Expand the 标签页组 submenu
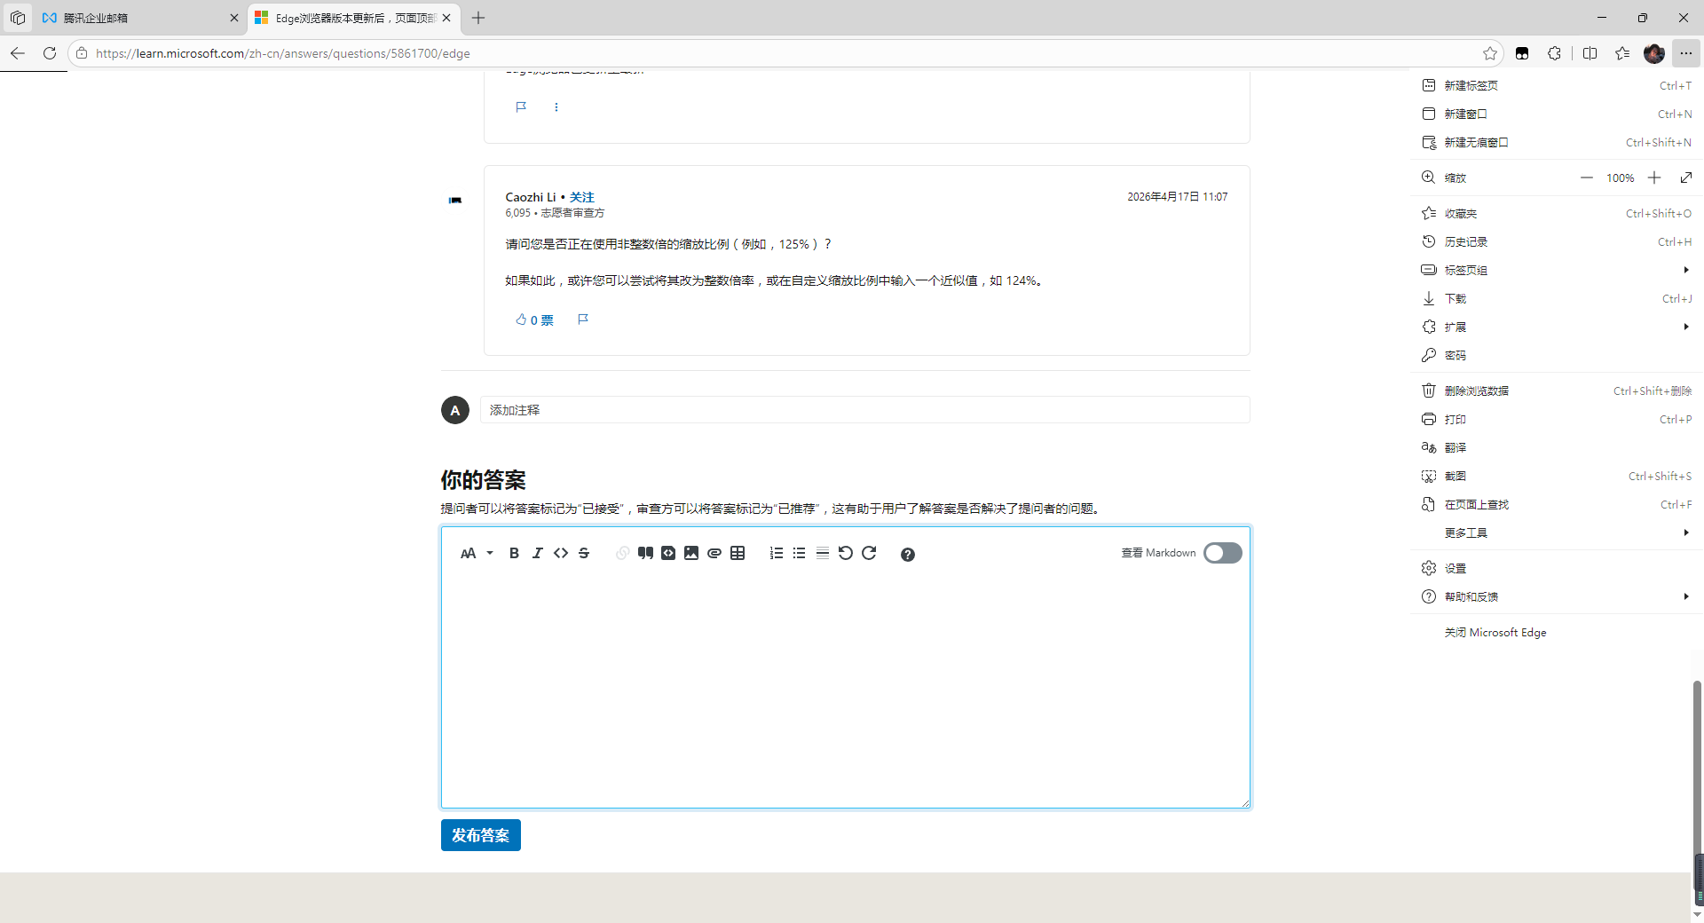Viewport: 1704px width, 923px height. pyautogui.click(x=1557, y=270)
